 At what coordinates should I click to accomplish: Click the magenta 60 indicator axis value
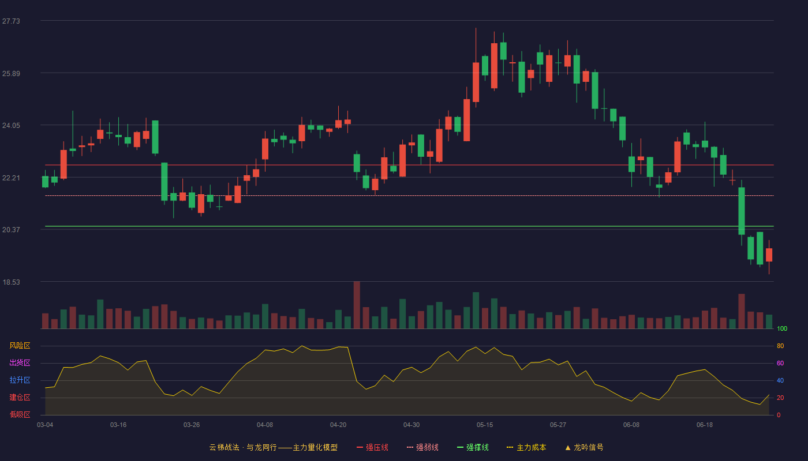[780, 363]
